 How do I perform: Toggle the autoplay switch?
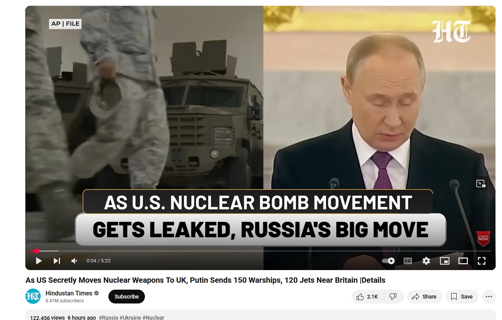click(388, 261)
